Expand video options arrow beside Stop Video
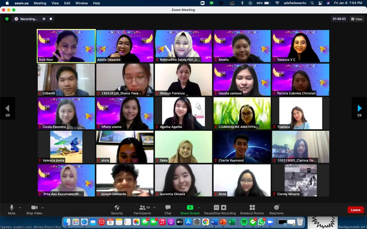 (42, 208)
